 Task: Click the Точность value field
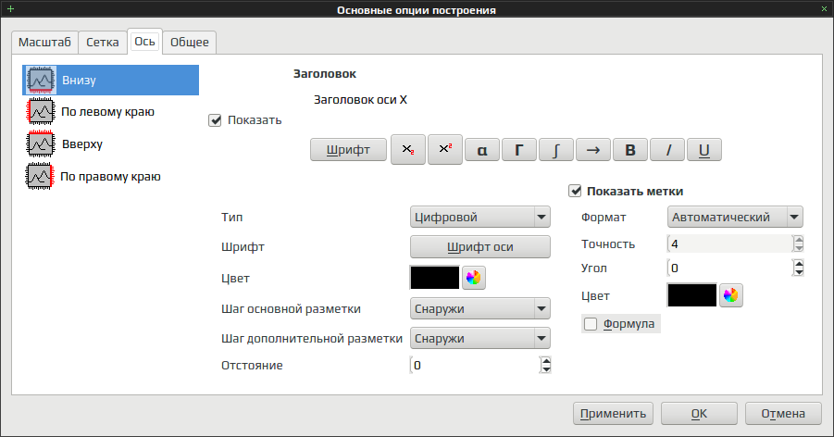tap(729, 243)
